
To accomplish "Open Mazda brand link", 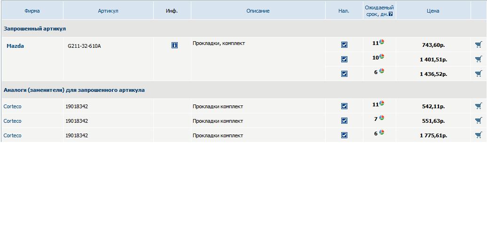I will 15,46.
